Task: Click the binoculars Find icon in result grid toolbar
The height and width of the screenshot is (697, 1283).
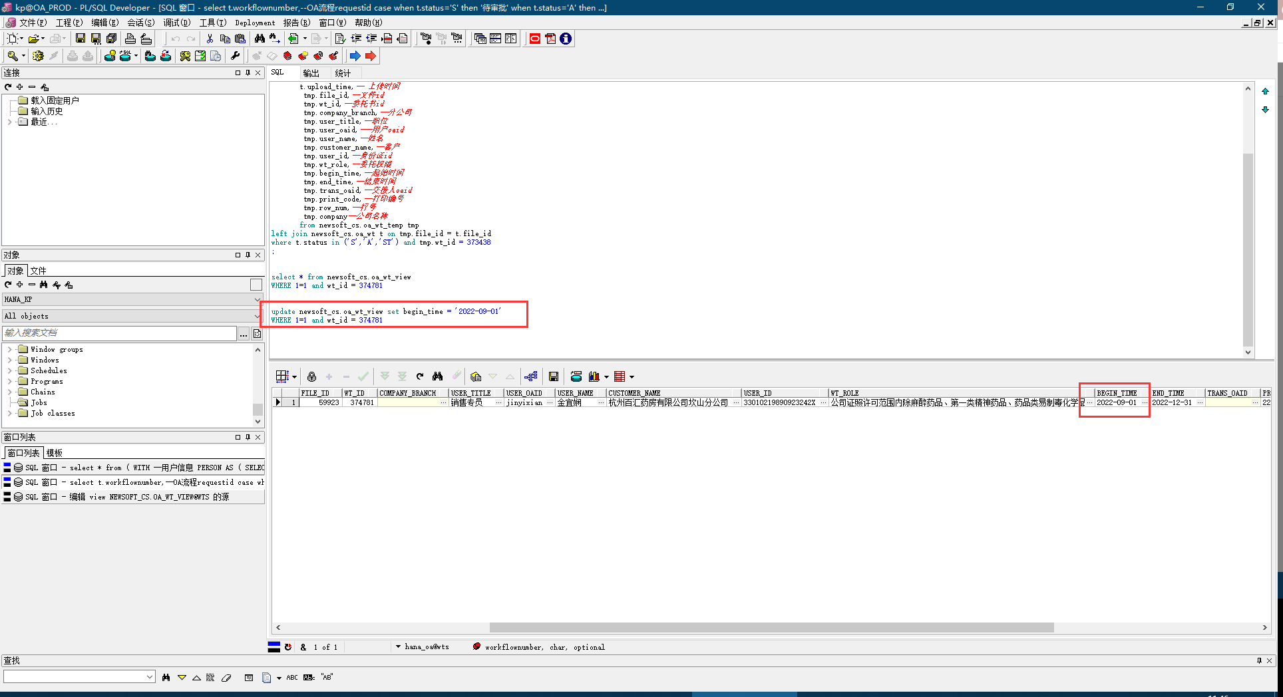Action: point(437,376)
